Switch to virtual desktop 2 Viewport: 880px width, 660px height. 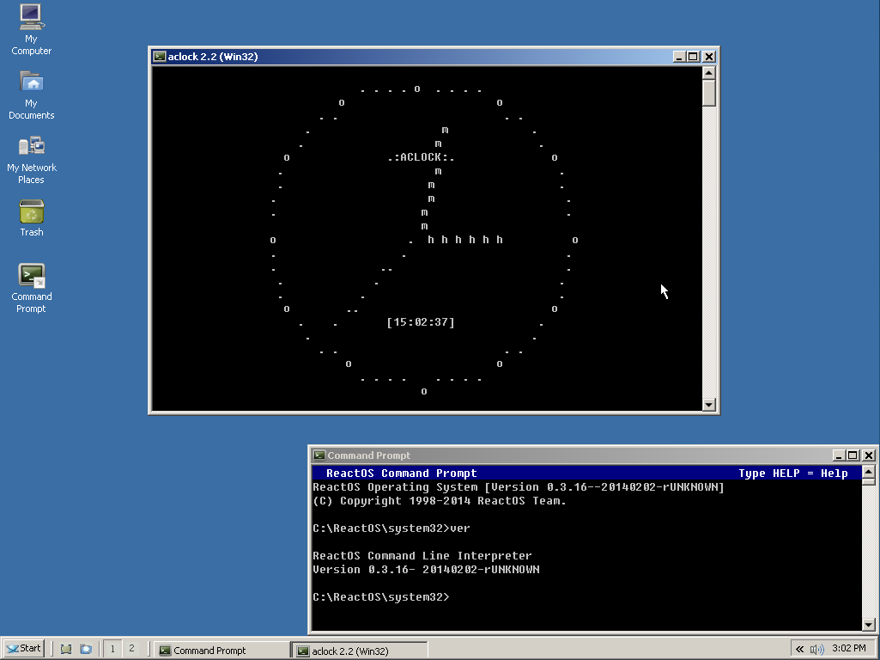[131, 649]
